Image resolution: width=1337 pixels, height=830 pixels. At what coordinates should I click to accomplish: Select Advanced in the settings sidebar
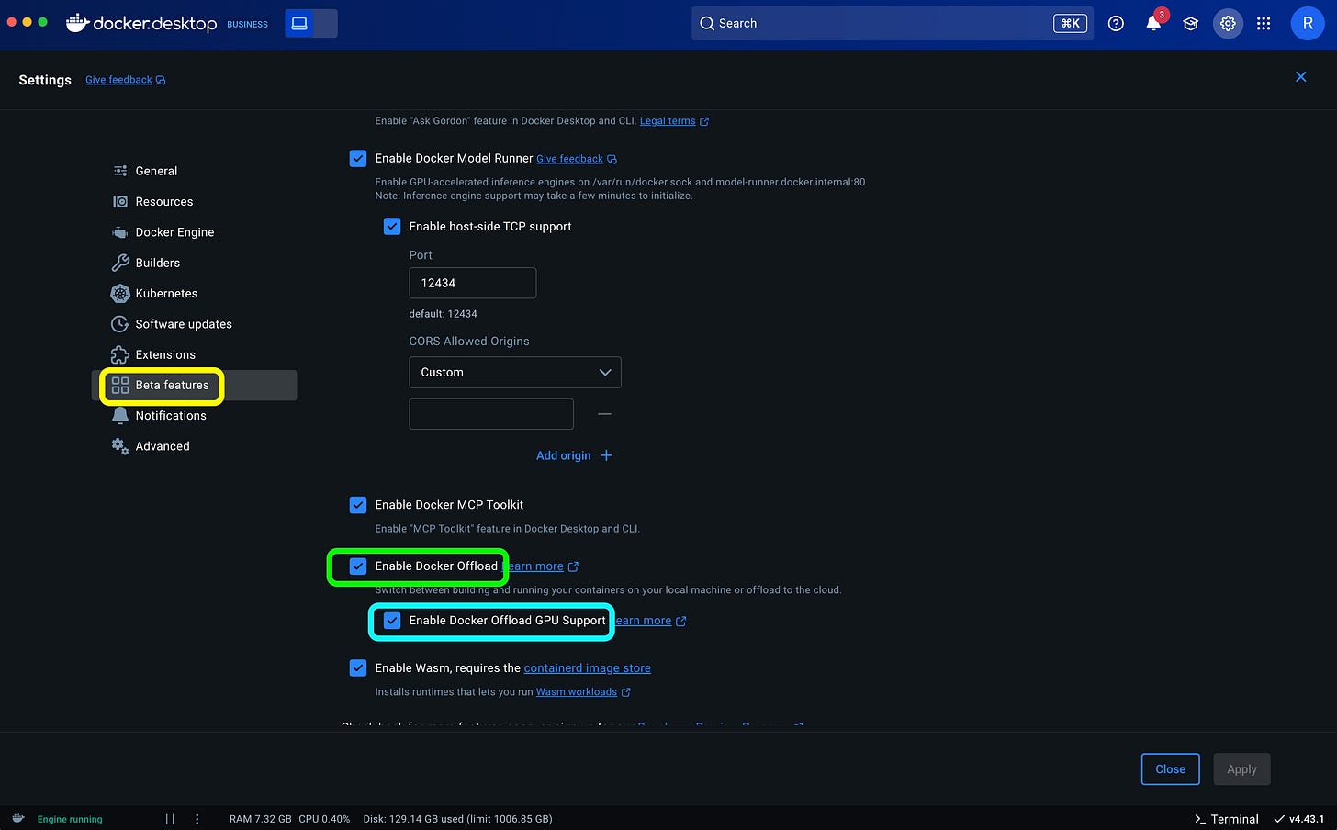[x=162, y=445]
